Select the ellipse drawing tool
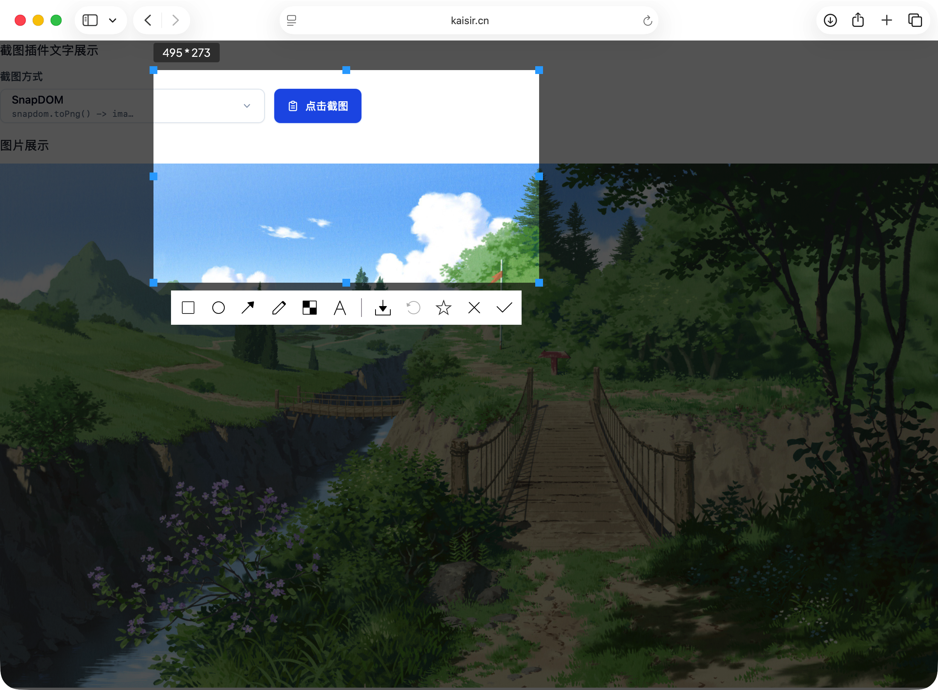938x690 pixels. coord(219,308)
